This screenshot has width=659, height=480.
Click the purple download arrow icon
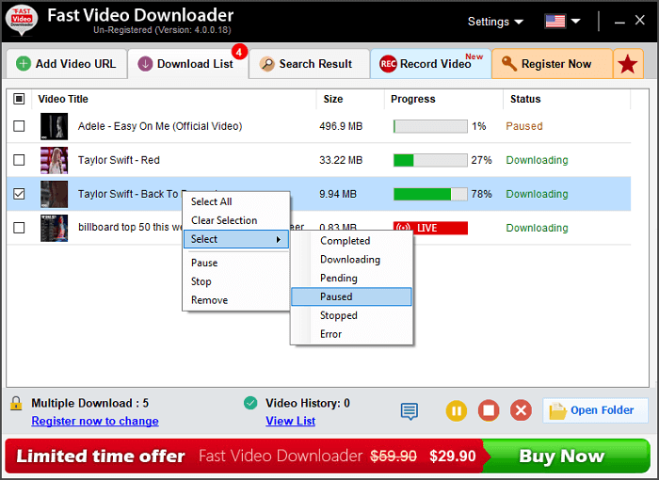145,64
